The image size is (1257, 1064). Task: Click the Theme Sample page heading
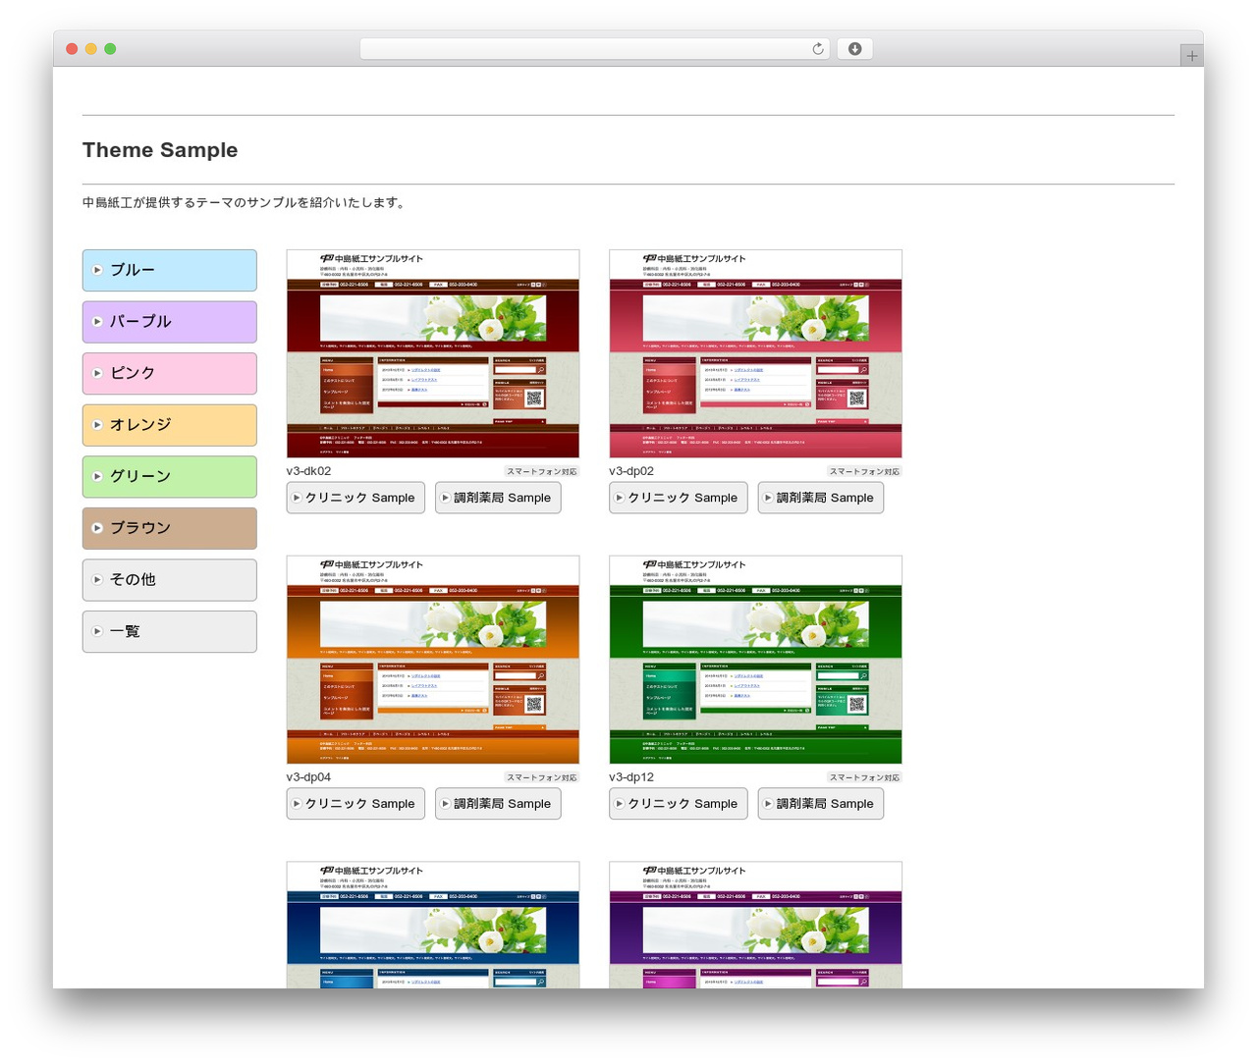tap(160, 150)
